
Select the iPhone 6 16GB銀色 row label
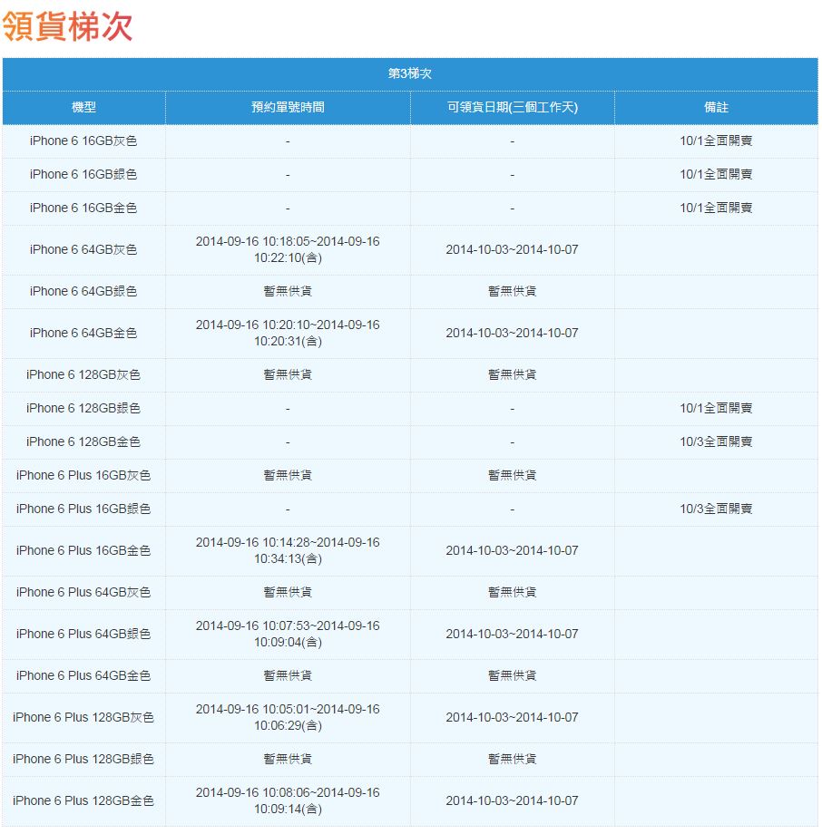[x=83, y=174]
